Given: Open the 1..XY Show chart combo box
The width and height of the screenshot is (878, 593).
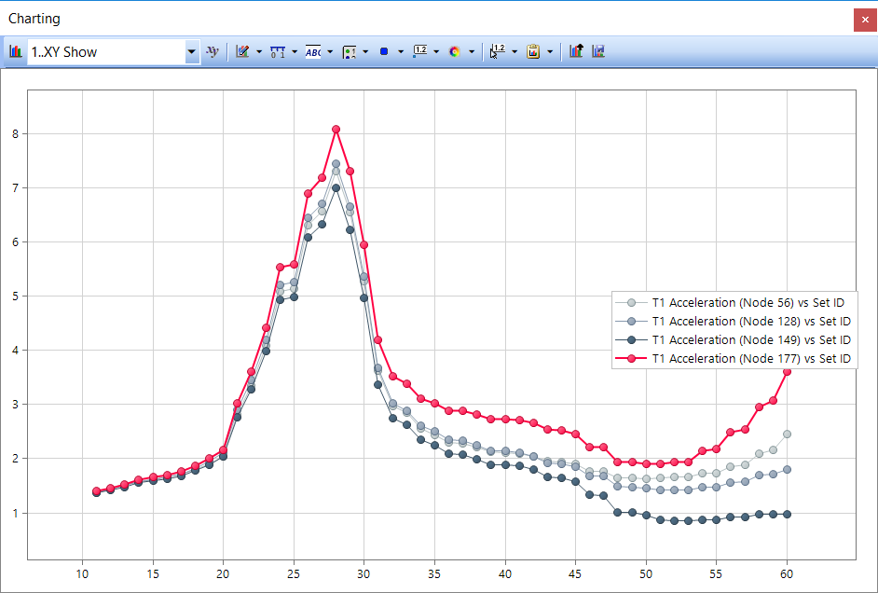Looking at the screenshot, I should [114, 52].
